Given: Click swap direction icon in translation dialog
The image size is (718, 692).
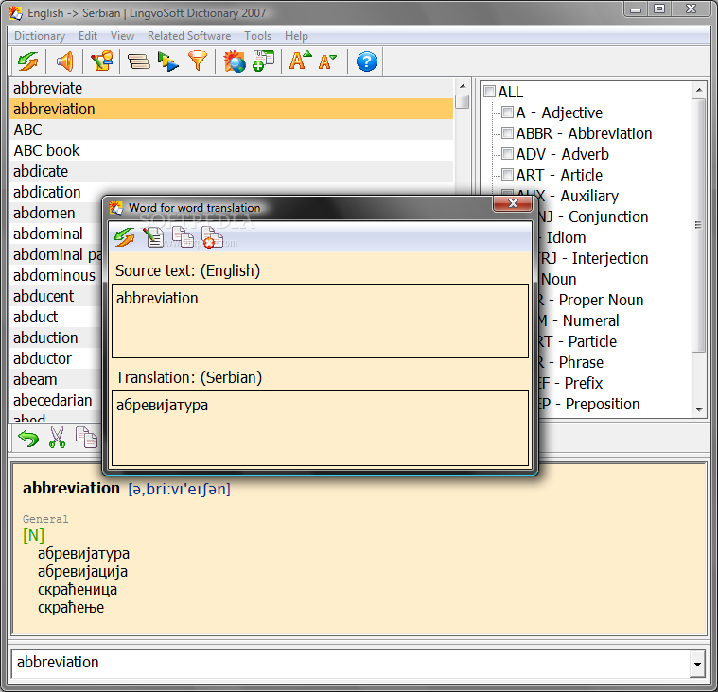Looking at the screenshot, I should pos(124,237).
